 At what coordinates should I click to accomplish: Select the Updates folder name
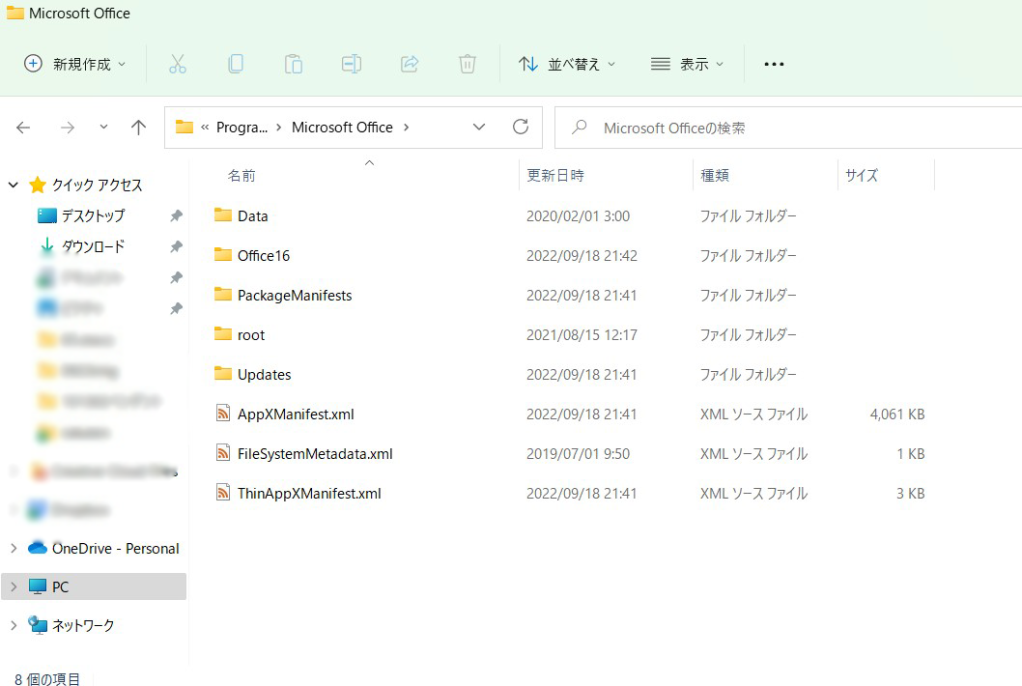264,375
